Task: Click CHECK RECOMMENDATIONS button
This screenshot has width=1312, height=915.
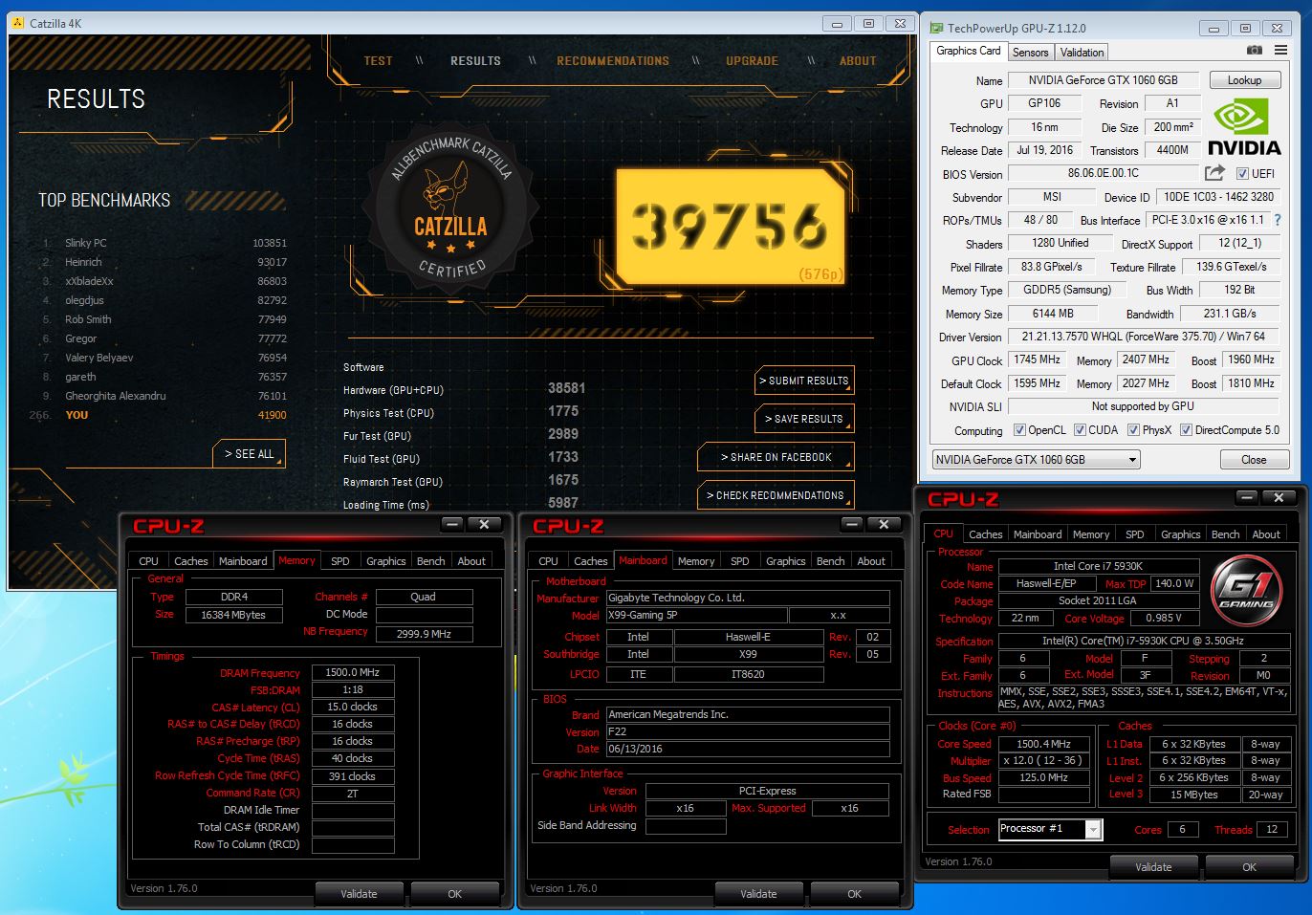Action: point(776,495)
